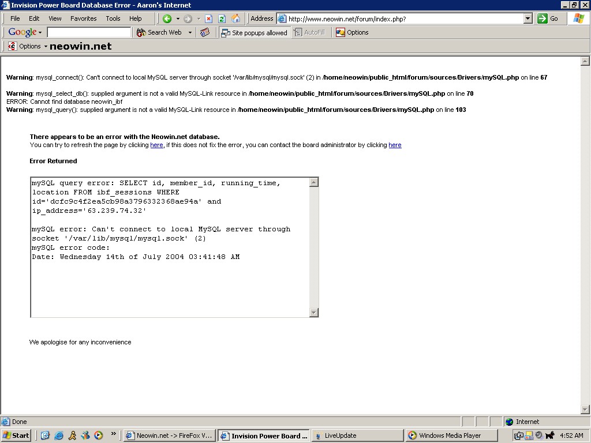Click the 'We apologise for any inconvenience' text
This screenshot has height=443, width=591.
pos(80,342)
